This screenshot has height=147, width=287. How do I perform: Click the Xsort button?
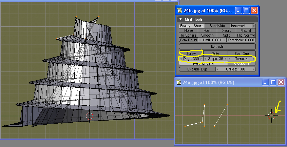[x=226, y=30]
